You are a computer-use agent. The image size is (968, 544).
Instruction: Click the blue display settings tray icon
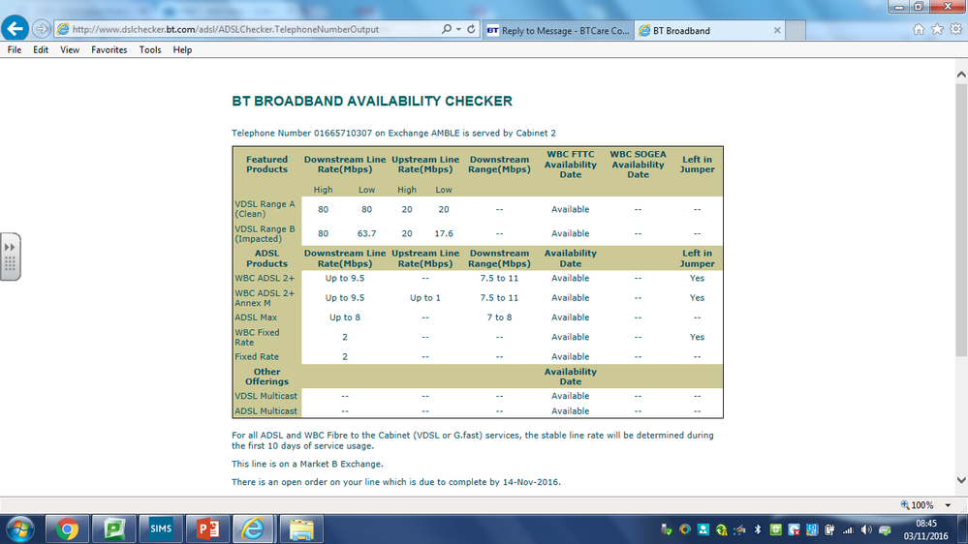[812, 529]
